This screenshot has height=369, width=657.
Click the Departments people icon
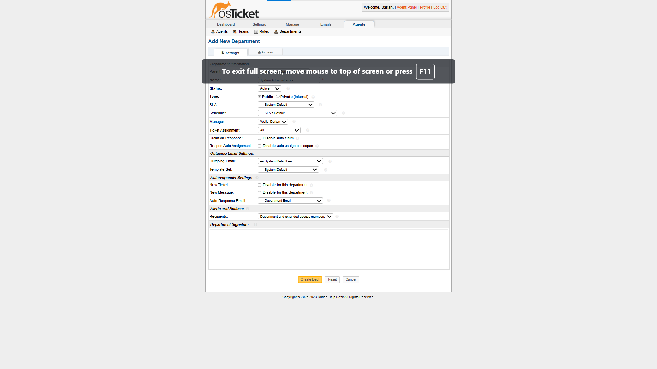tap(276, 31)
